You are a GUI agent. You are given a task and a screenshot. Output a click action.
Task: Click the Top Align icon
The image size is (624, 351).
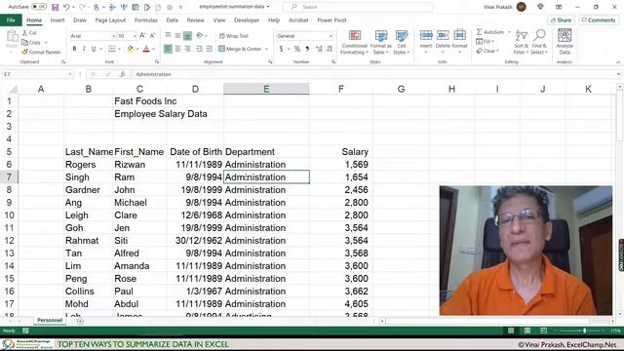pos(168,36)
